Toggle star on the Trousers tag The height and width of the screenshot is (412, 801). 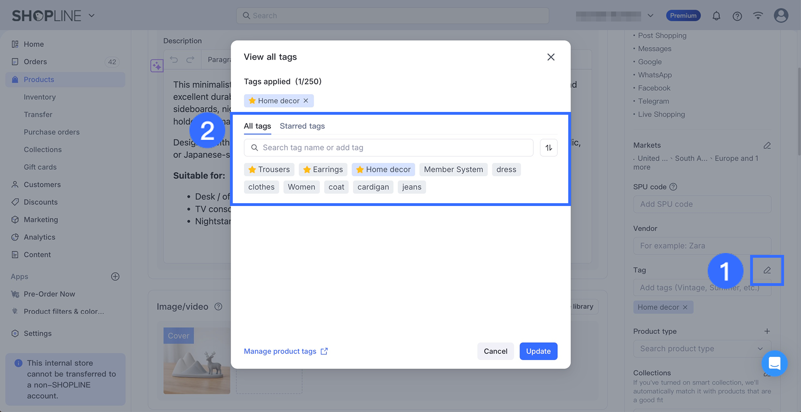pos(252,169)
